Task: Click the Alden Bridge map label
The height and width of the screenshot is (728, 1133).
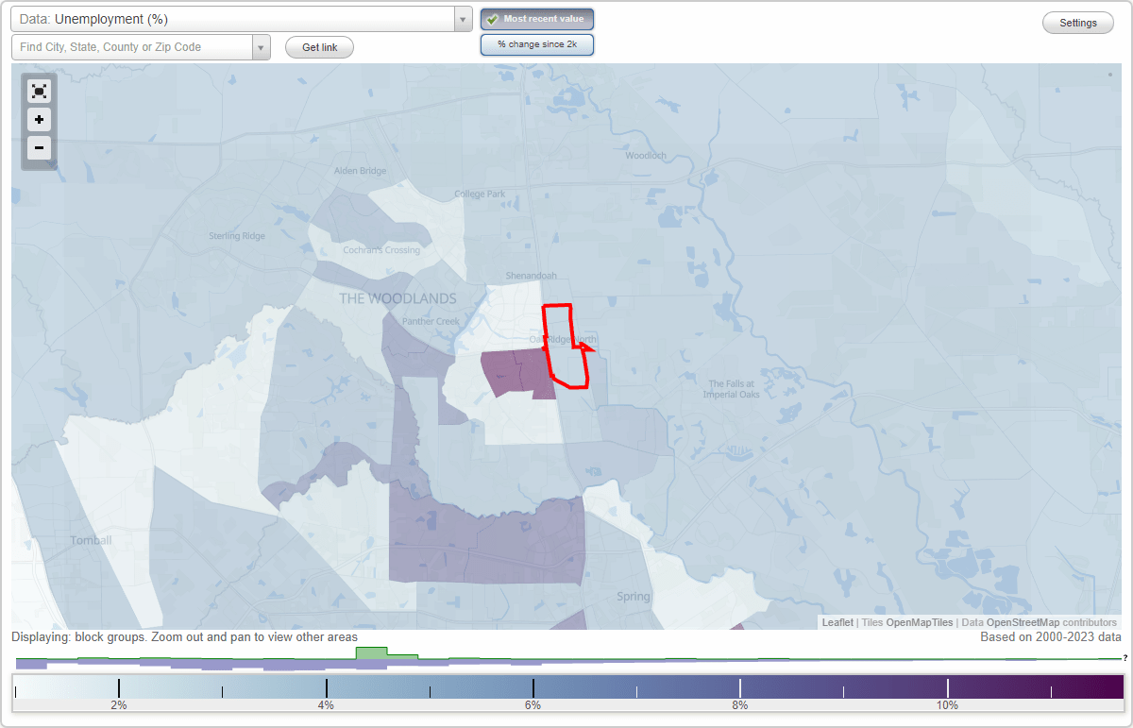Action: (361, 171)
